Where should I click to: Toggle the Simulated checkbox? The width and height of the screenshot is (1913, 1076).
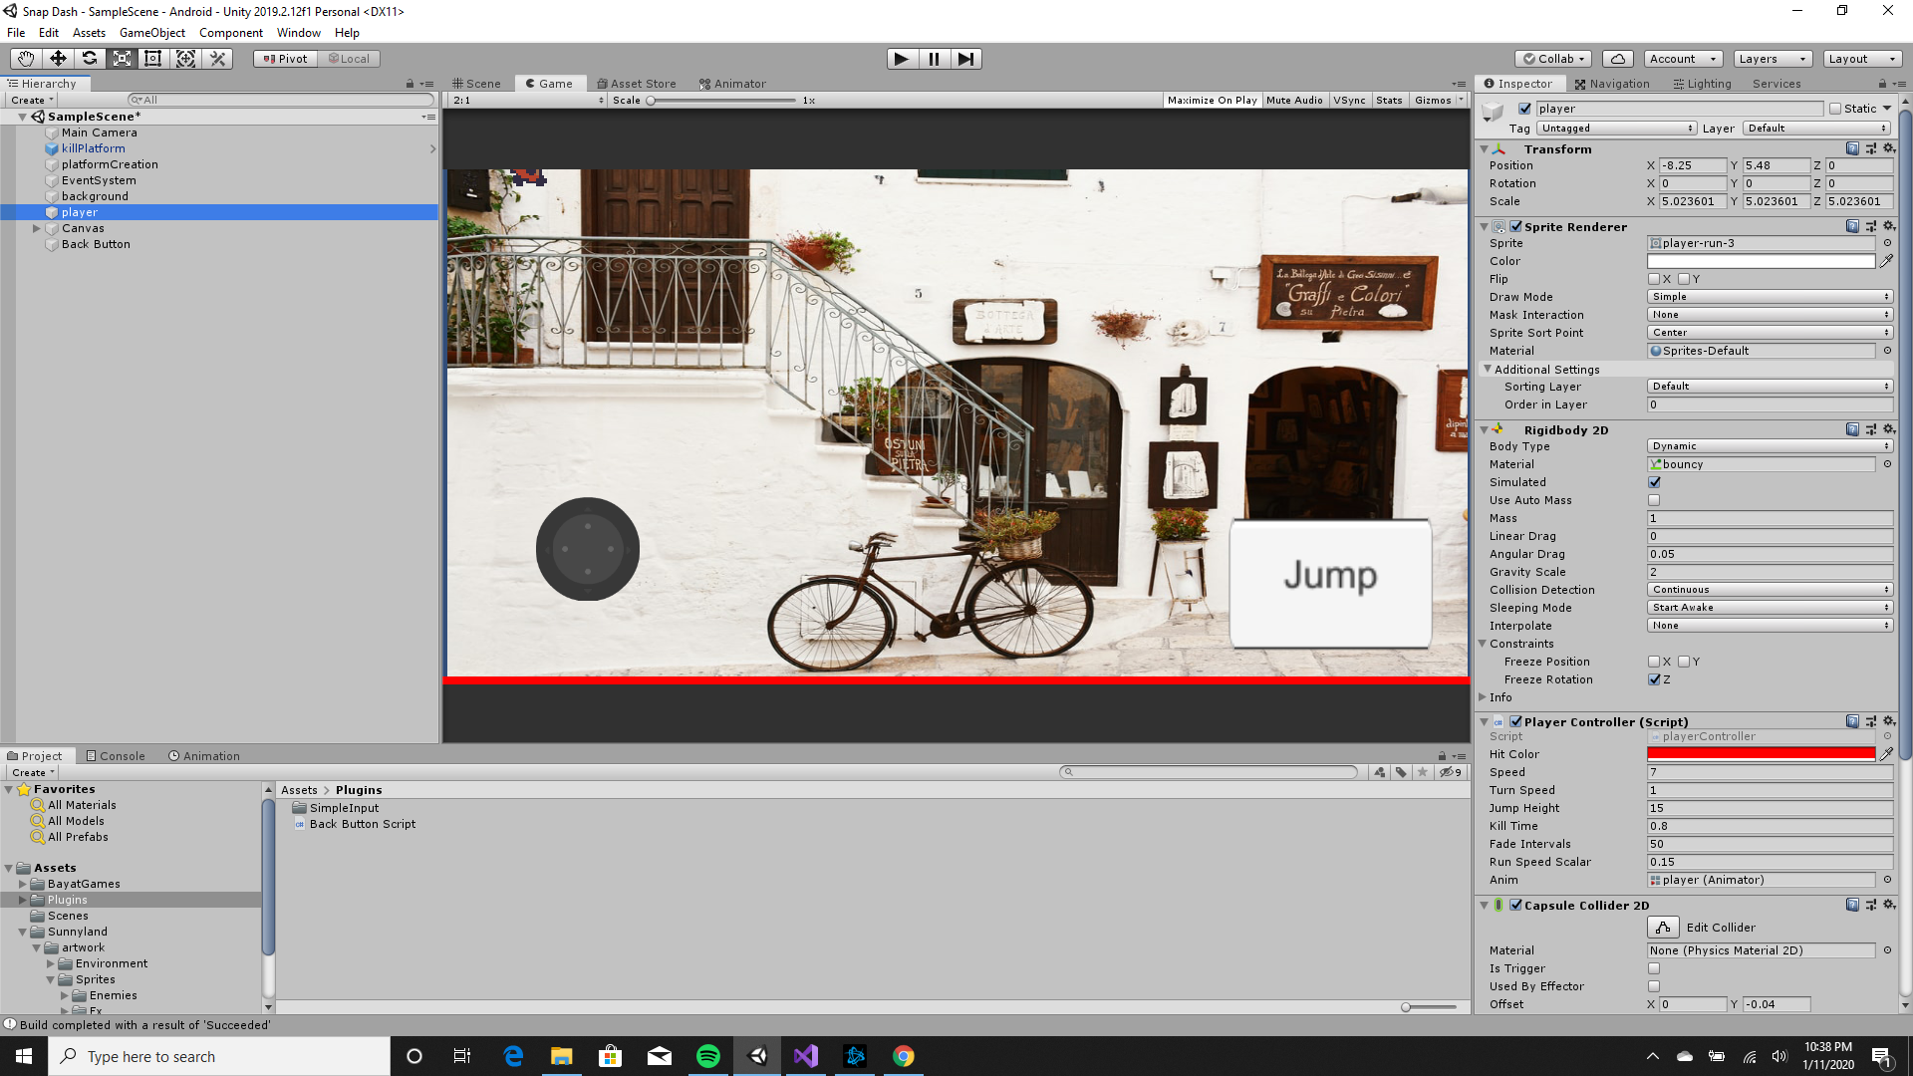coord(1654,482)
